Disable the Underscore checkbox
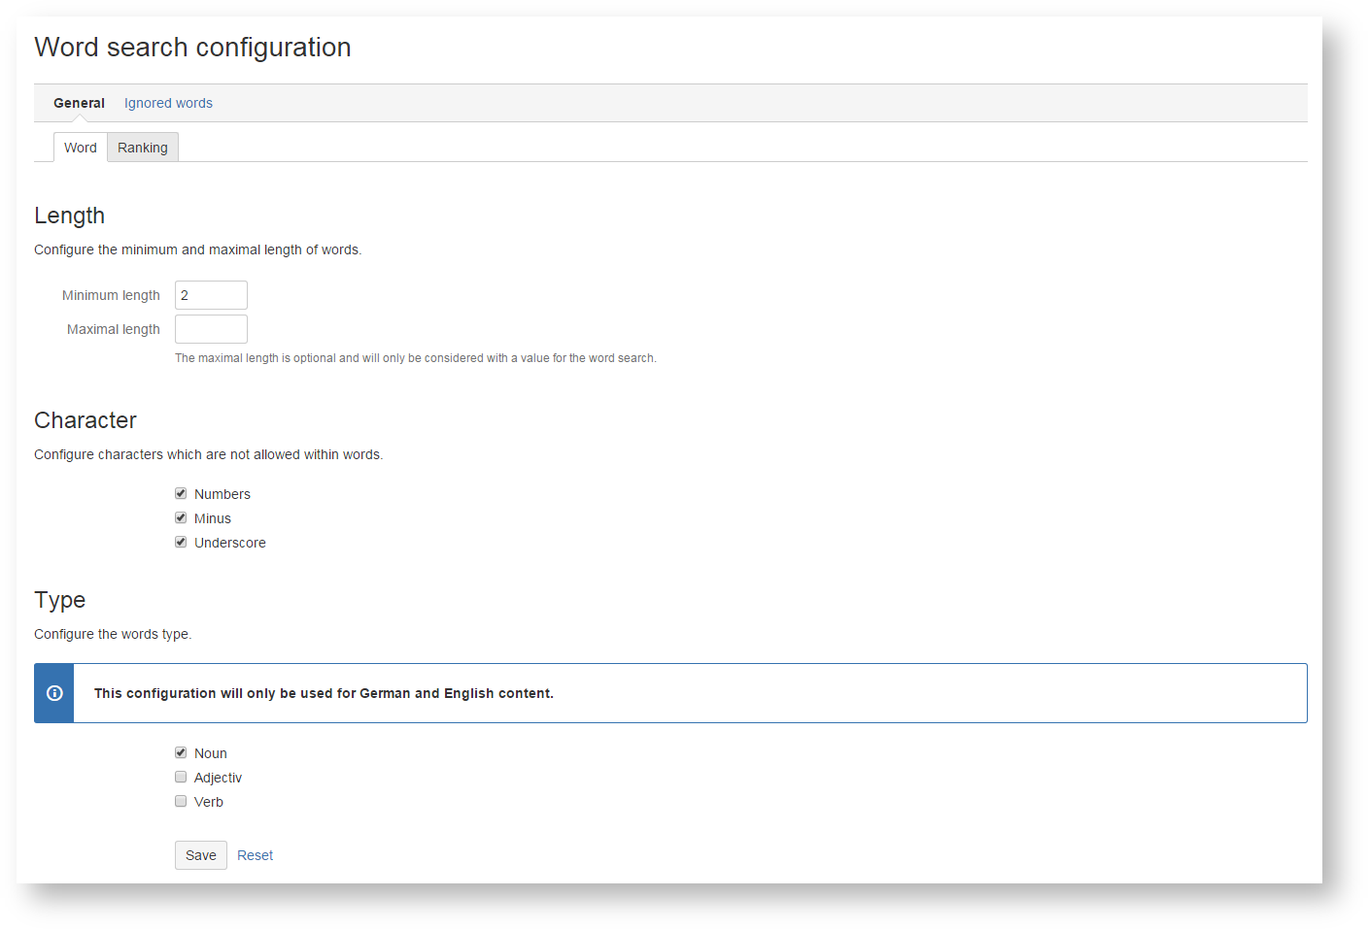 pos(181,543)
